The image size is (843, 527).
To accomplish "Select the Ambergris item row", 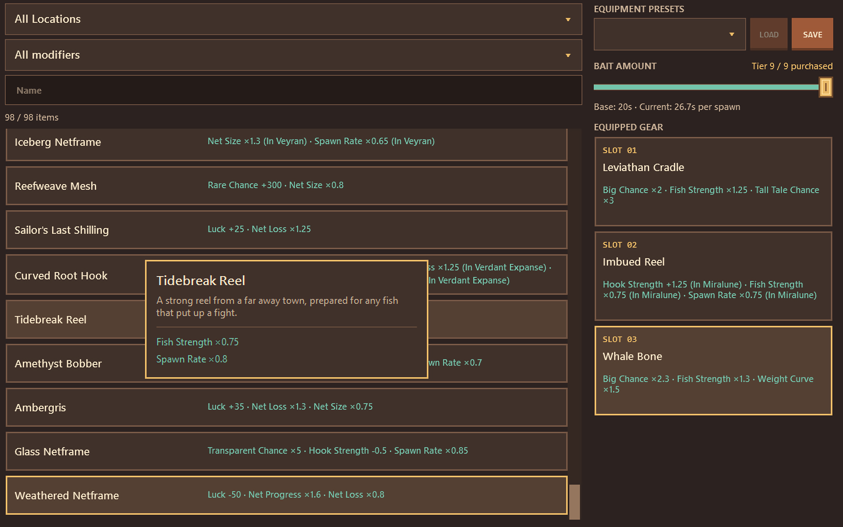I will pos(286,407).
